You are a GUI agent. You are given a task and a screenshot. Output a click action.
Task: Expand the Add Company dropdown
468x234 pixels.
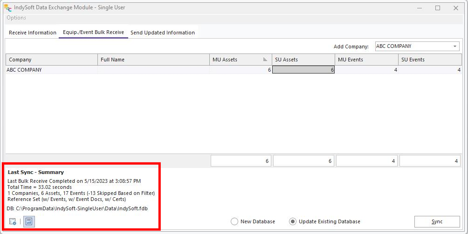point(454,47)
